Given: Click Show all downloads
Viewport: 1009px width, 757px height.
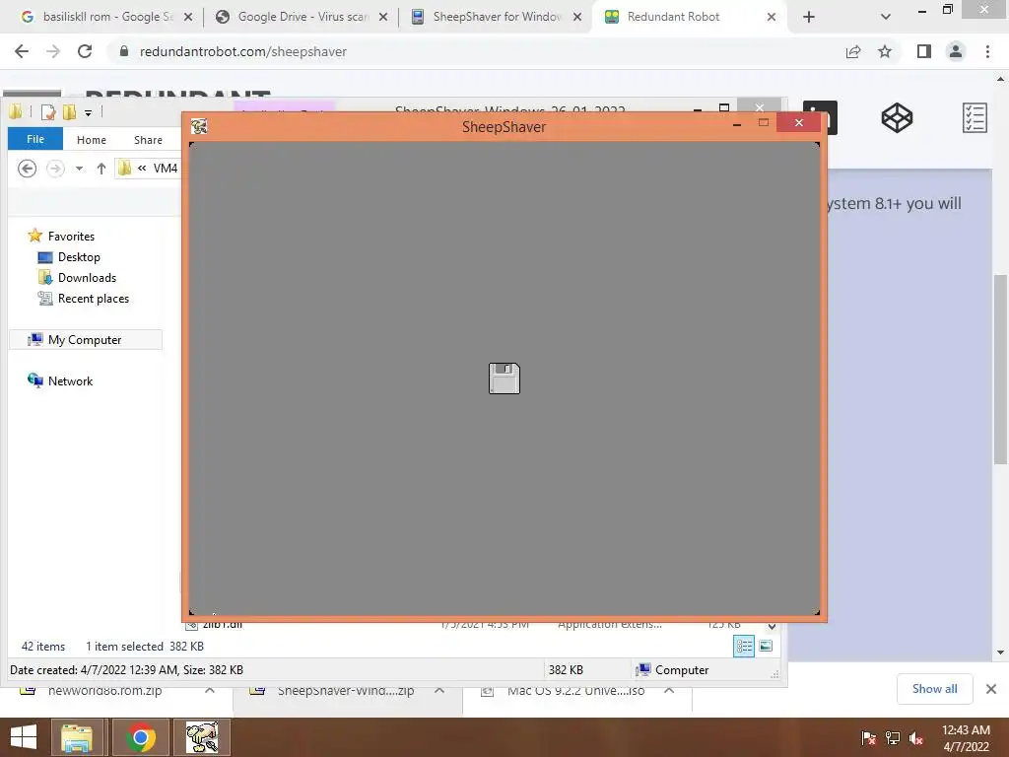Looking at the screenshot, I should pos(934,689).
